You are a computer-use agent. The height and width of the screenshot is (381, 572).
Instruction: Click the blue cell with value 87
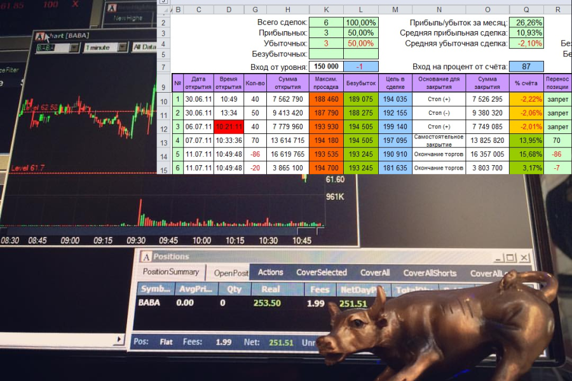click(x=526, y=66)
